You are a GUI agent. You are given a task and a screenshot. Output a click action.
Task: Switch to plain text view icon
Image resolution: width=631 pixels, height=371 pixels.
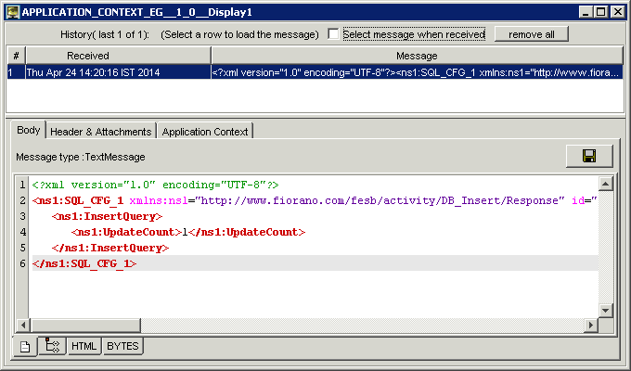point(25,346)
